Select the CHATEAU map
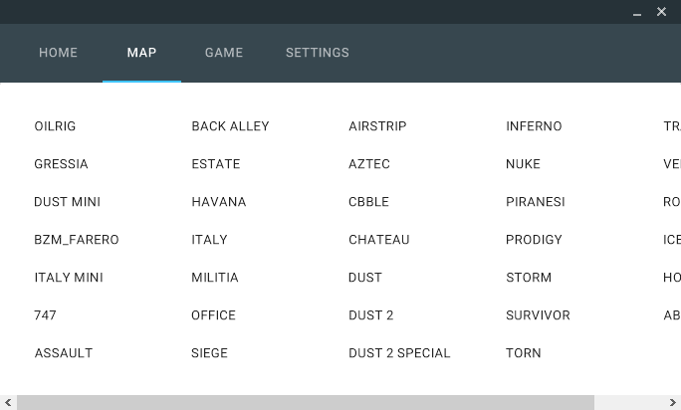 [x=379, y=240]
